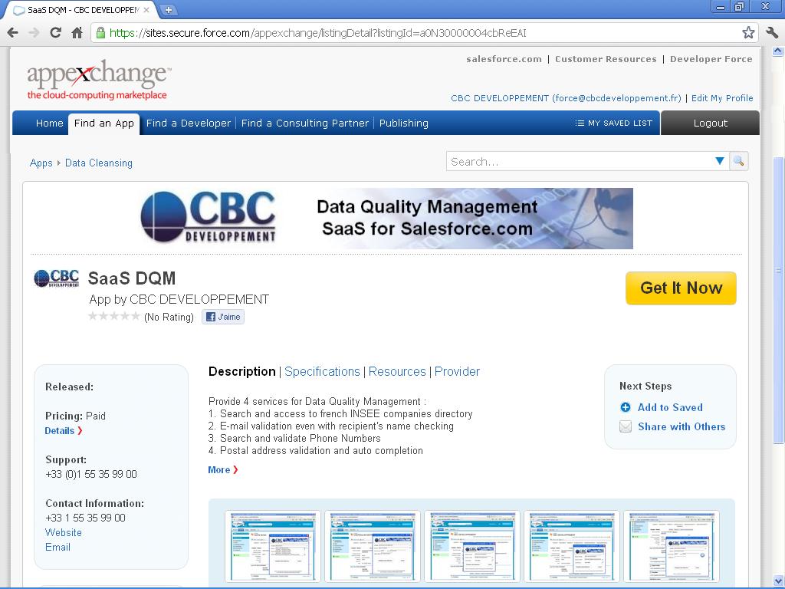The width and height of the screenshot is (785, 589).
Task: Switch to the Specifications tab
Action: (322, 371)
